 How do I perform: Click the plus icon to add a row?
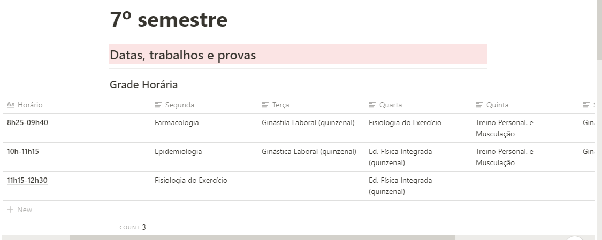click(10, 210)
